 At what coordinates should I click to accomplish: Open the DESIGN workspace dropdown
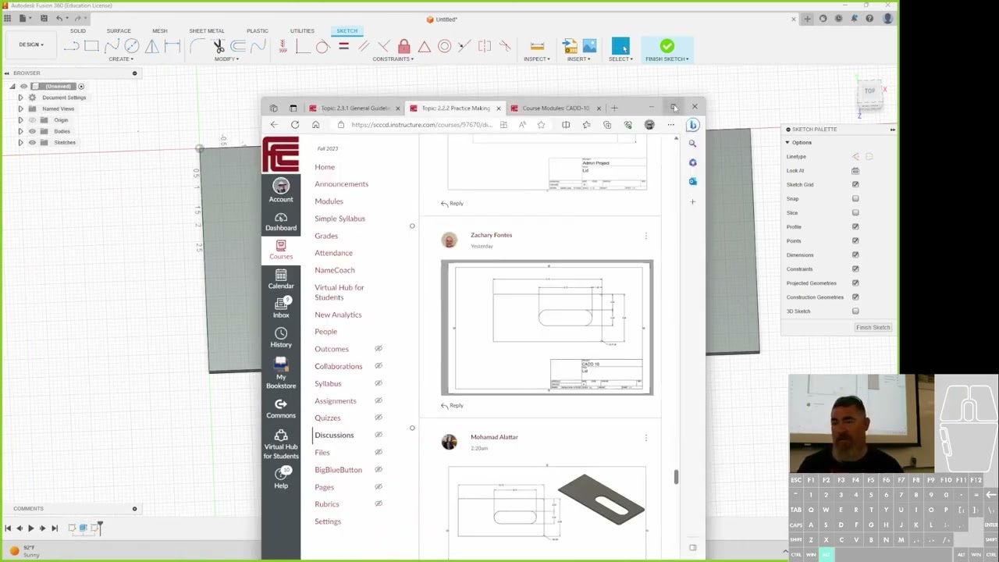click(31, 44)
